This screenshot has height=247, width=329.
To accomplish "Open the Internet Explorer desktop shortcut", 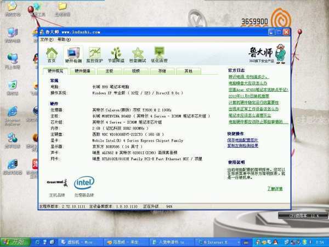I will click(x=13, y=115).
